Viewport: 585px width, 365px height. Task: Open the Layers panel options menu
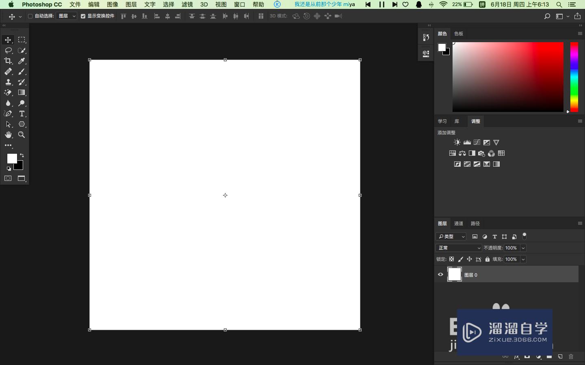[x=580, y=223]
